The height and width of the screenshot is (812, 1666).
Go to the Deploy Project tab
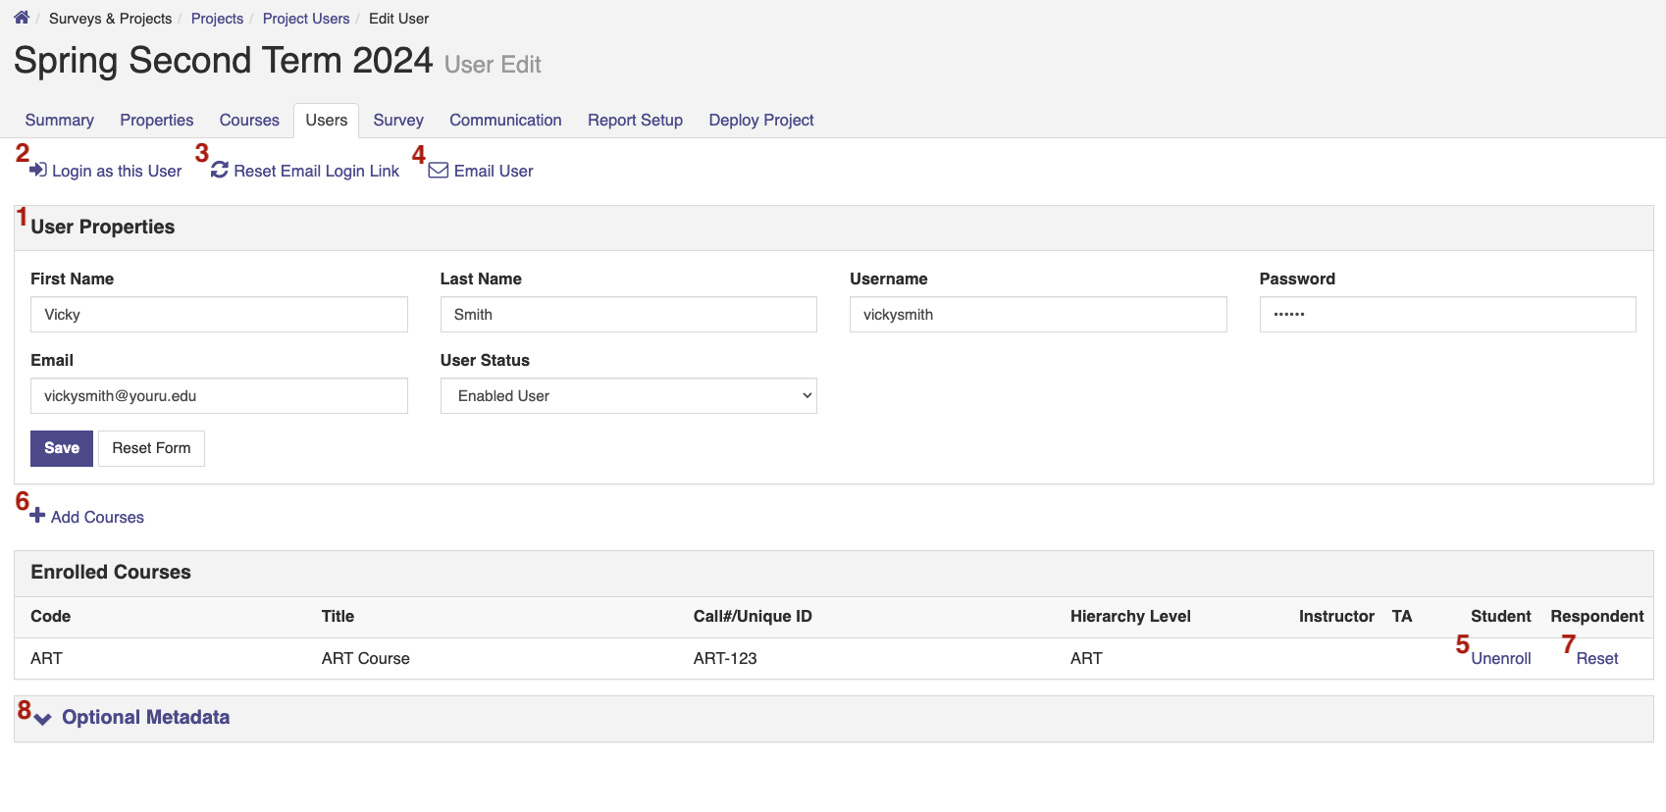pos(761,120)
